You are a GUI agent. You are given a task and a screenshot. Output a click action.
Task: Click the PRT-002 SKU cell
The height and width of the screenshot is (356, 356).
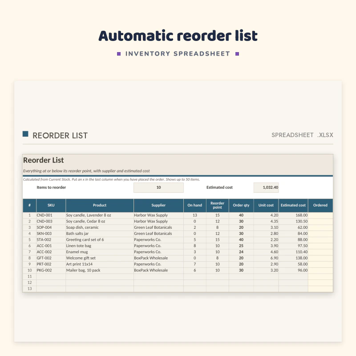[x=51, y=264]
